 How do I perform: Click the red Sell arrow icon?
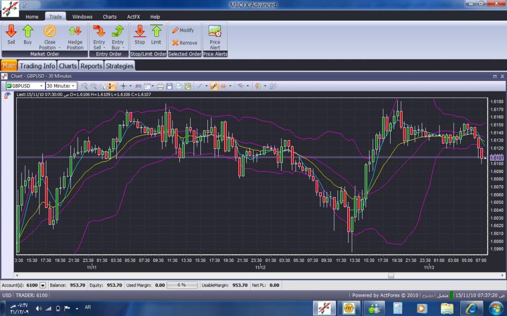click(x=11, y=31)
